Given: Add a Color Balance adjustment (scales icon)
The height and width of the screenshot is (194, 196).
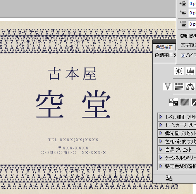Looking at the screenshot, I should 190,87.
